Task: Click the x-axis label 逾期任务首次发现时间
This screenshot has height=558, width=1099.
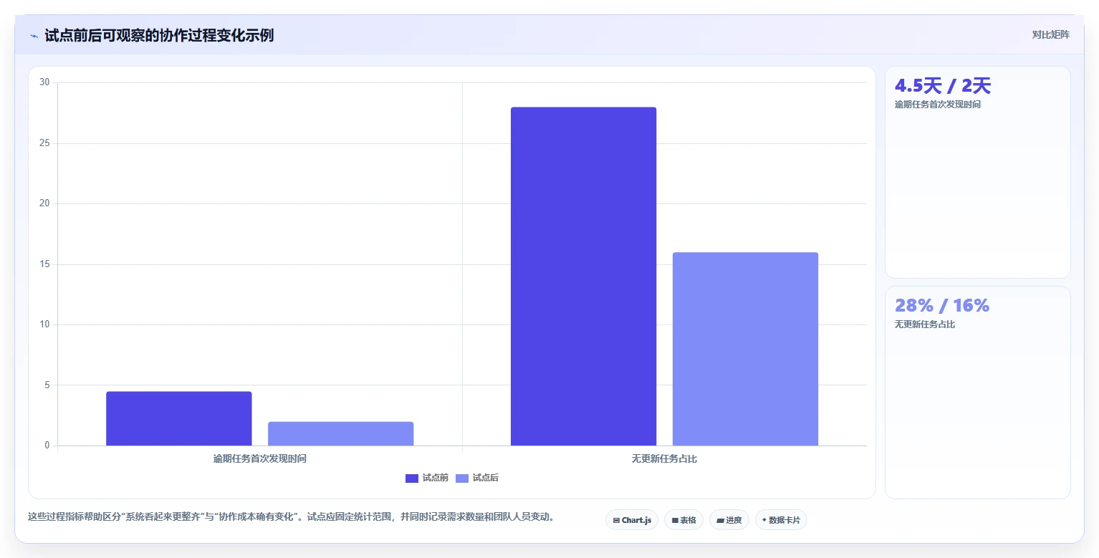Action: tap(260, 458)
